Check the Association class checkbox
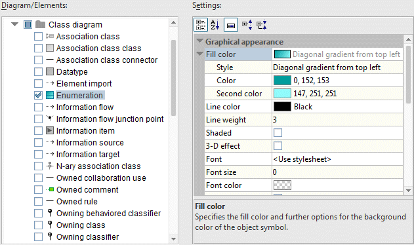The height and width of the screenshot is (245, 414). click(x=38, y=37)
